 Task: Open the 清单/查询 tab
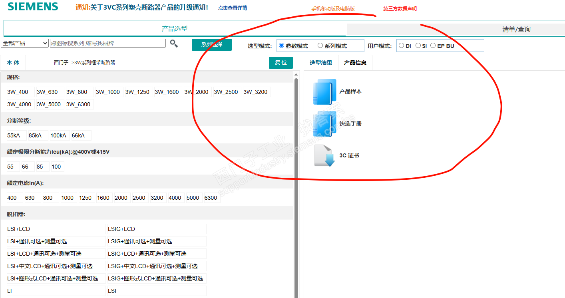click(516, 29)
